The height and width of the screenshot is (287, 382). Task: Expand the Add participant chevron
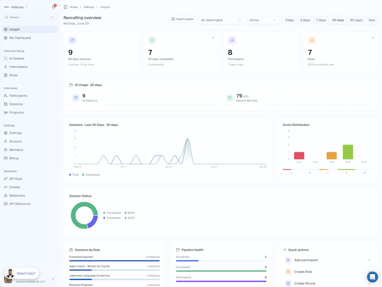point(369,260)
